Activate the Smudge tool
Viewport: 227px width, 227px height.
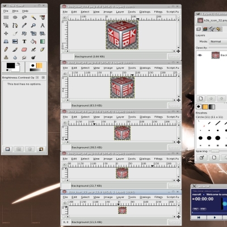coord(24,57)
